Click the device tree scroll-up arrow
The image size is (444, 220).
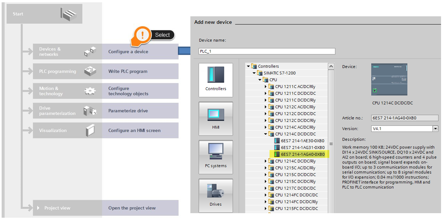coord(331,66)
